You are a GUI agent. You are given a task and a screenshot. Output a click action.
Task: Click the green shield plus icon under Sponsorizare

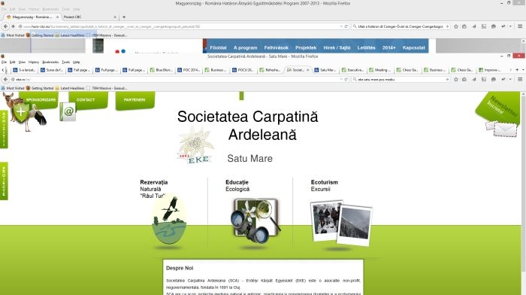pos(21,112)
